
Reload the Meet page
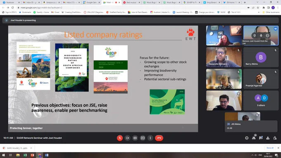pyautogui.click(x=12, y=8)
